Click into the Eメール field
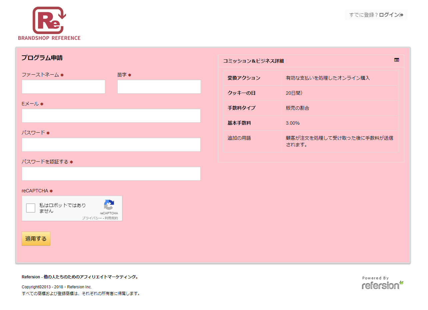 pos(111,116)
